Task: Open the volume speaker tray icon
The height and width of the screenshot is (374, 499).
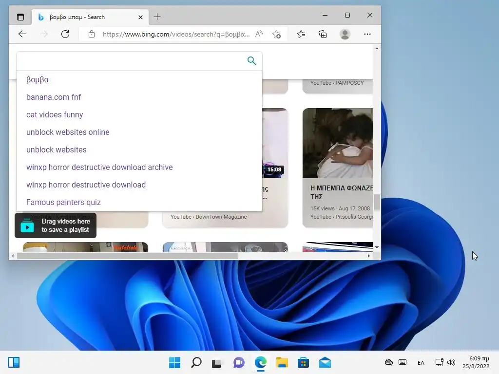Action: (451, 362)
